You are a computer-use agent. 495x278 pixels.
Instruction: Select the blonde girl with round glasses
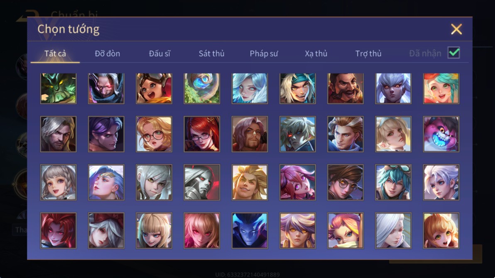coord(154,134)
